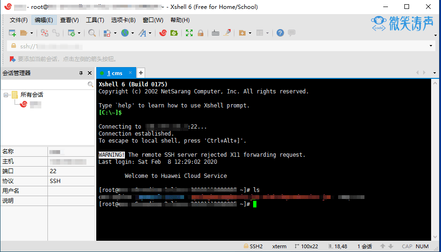The image size is (441, 252).
Task: Click the session manager search magnifier
Action: pos(90,84)
